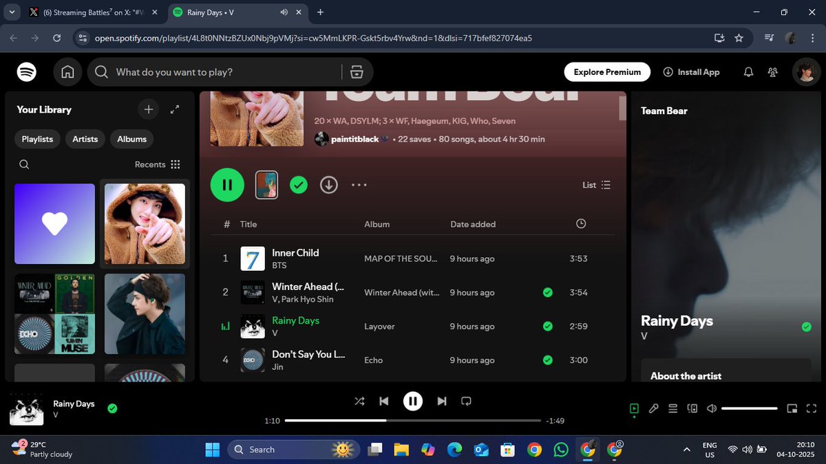Screen dimensions: 826x464
Task: Click Install App button
Action: (691, 71)
